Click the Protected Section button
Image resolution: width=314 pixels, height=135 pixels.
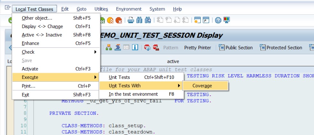pyautogui.click(x=281, y=48)
